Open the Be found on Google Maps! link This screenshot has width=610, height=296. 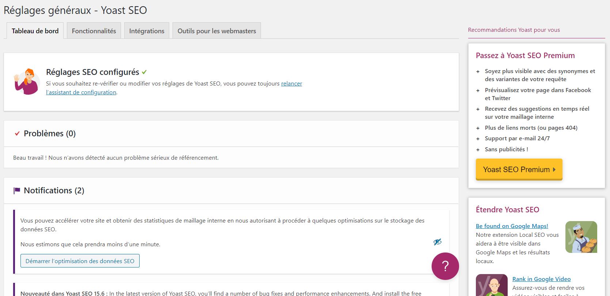(512, 226)
